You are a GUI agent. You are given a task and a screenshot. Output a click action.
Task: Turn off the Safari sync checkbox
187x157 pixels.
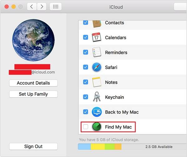coord(85,67)
